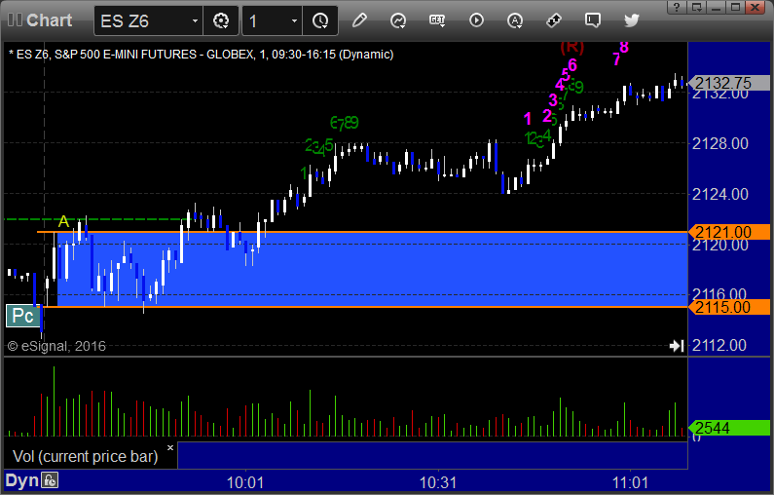Open the time template clock icon

(x=320, y=20)
